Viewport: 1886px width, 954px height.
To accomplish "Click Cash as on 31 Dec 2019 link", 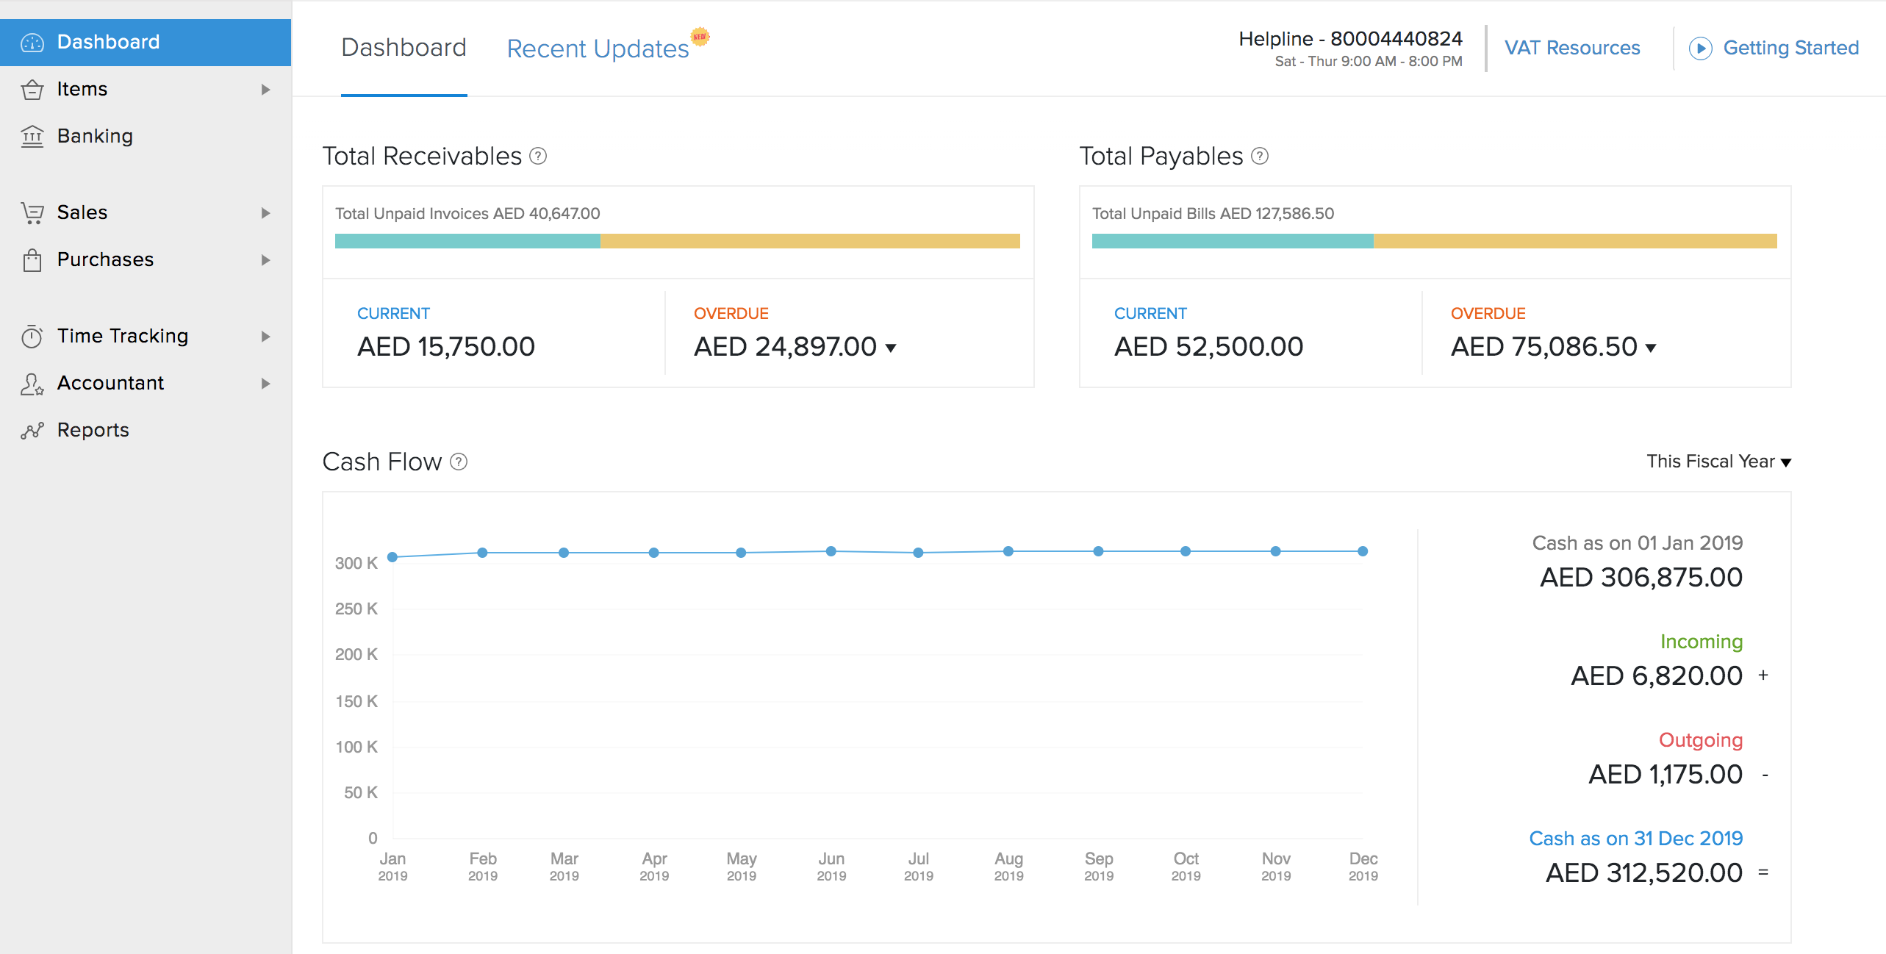I will 1635,839.
